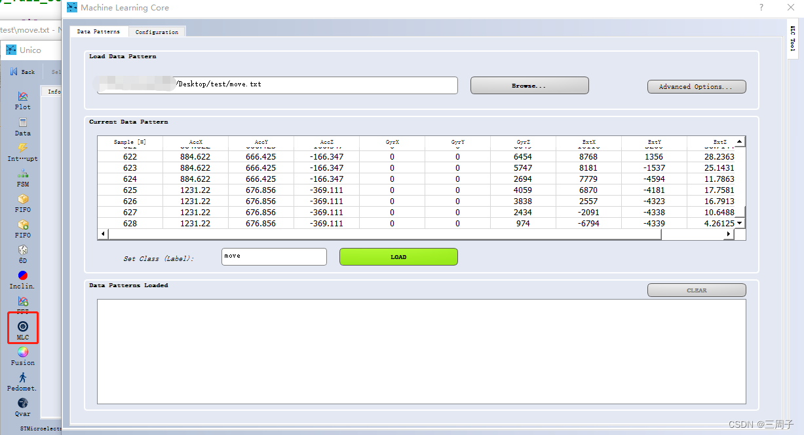Click ExtX value -6794
This screenshot has width=804, height=435.
click(x=588, y=224)
